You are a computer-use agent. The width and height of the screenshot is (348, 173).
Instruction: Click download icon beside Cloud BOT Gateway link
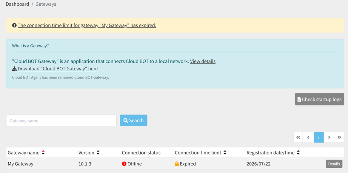(14, 69)
